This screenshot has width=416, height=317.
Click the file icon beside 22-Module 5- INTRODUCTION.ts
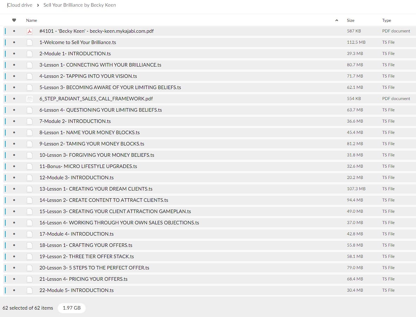click(x=30, y=290)
